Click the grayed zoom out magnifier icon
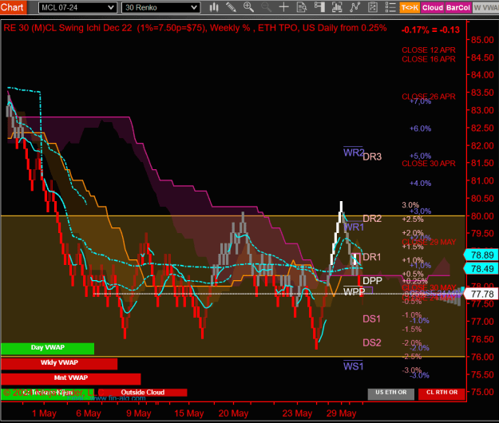The image size is (499, 423). (266, 7)
